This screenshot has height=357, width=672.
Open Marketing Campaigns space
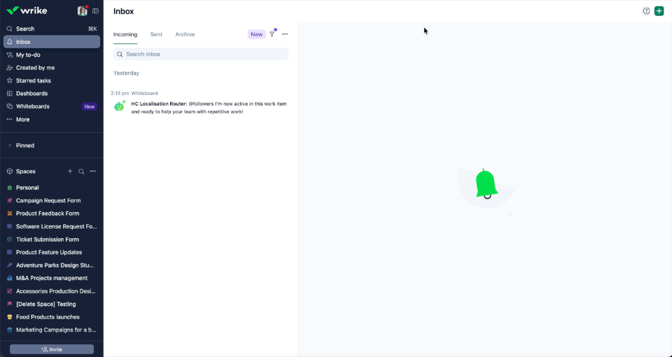pos(51,330)
